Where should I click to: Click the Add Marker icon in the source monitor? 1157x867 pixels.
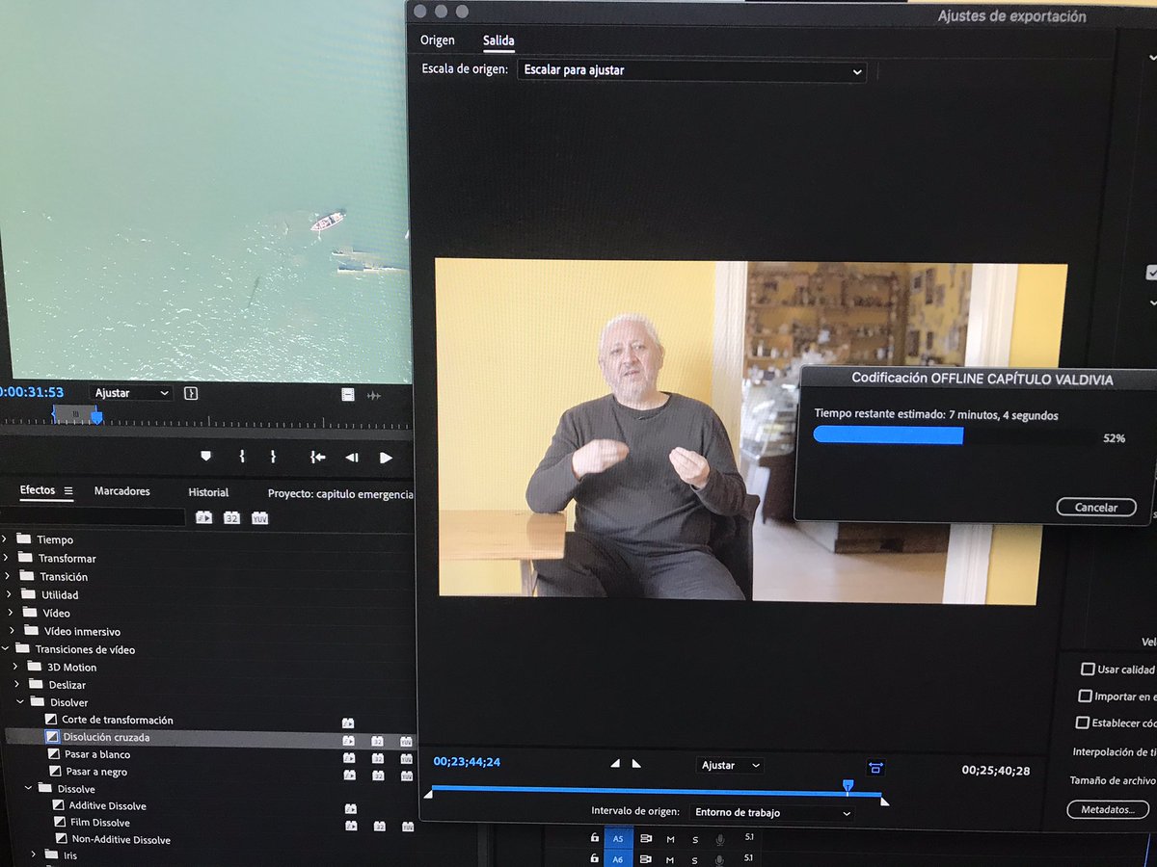[205, 456]
